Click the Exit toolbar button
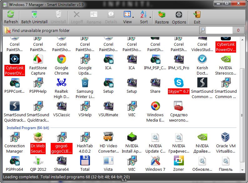Screen dimensions: 248x183 [197, 17]
